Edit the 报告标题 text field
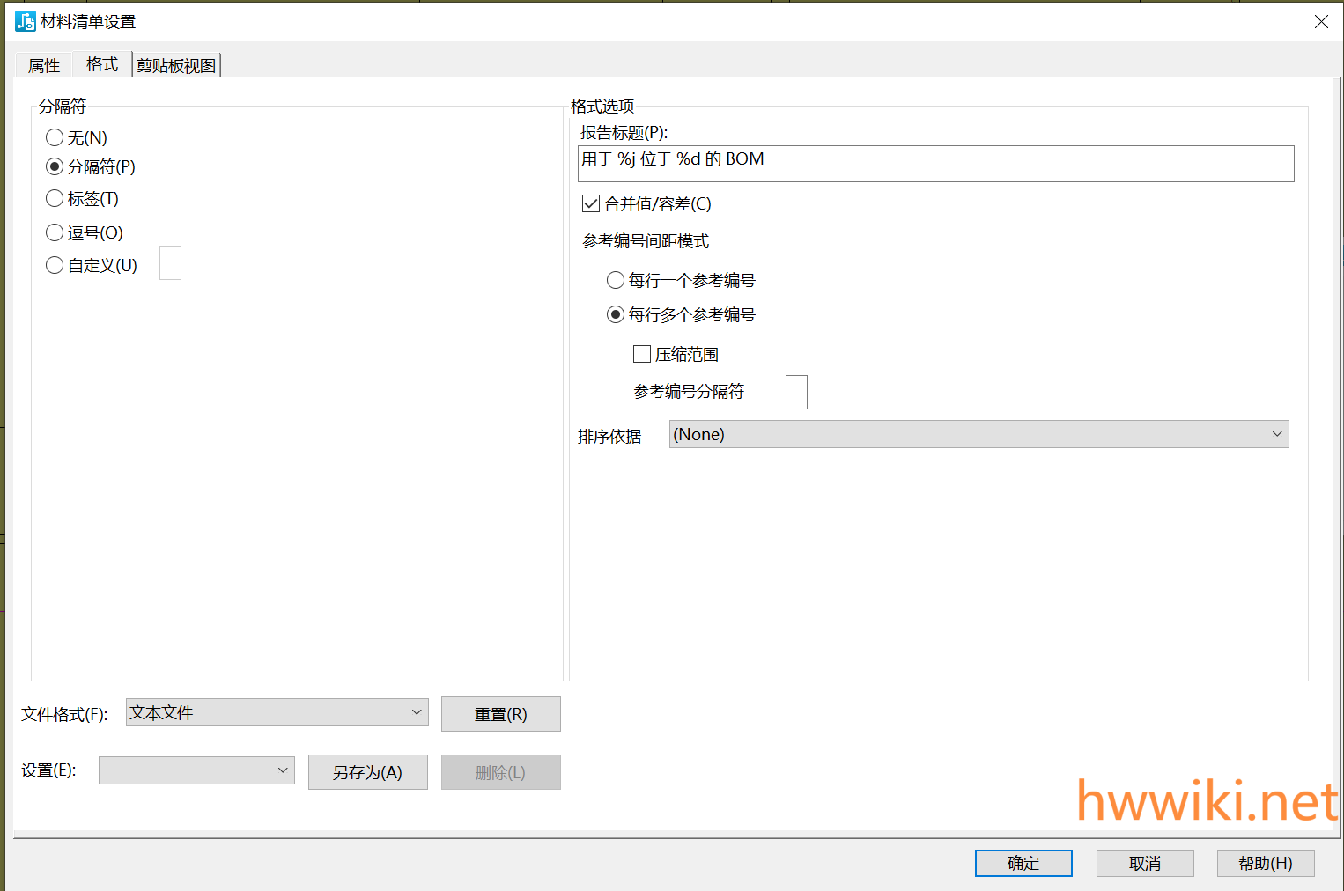 point(935,164)
